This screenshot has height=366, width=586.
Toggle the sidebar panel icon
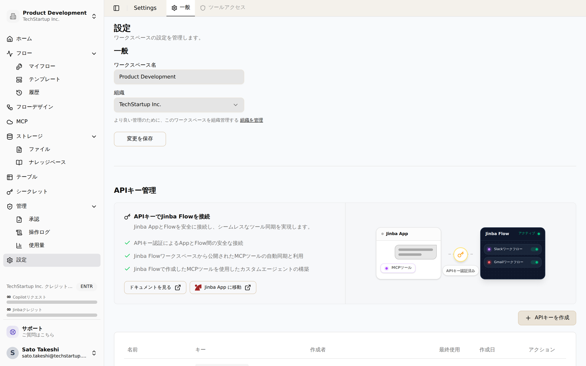pyautogui.click(x=116, y=8)
